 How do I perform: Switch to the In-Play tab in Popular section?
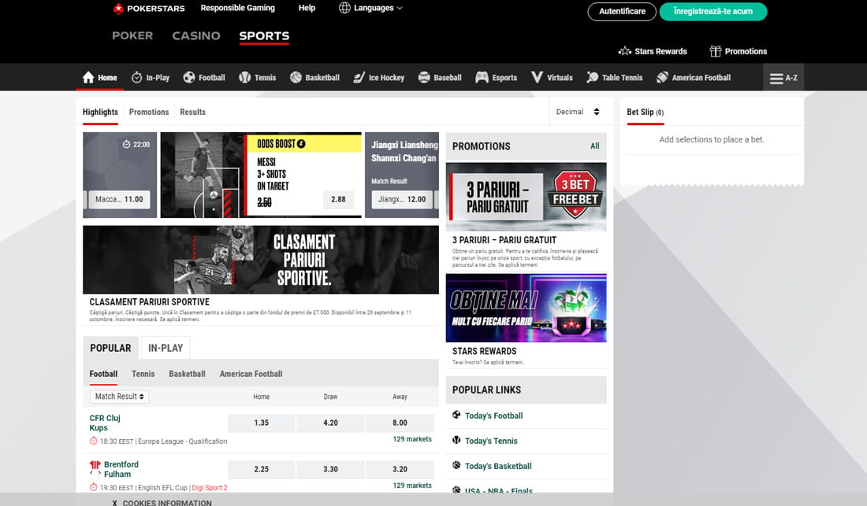(166, 348)
